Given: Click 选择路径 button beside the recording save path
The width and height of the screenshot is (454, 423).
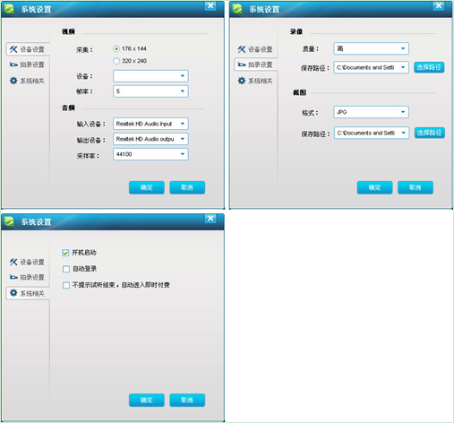Looking at the screenshot, I should pos(429,67).
